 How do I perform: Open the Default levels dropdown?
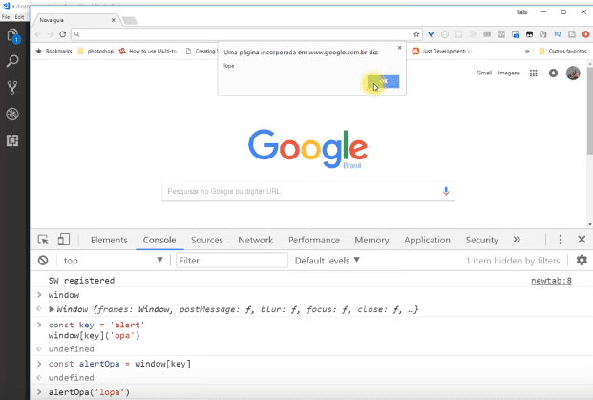tap(328, 261)
